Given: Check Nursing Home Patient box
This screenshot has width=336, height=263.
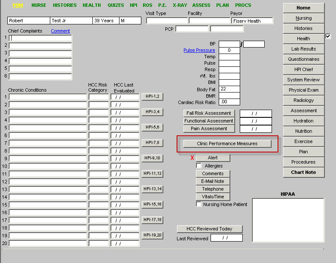Looking at the screenshot, I should click(x=199, y=204).
